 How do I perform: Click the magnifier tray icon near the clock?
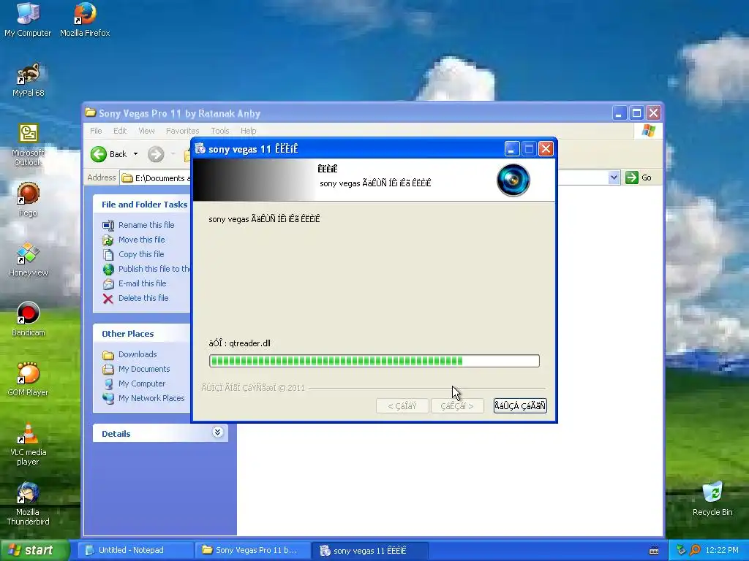pos(695,550)
